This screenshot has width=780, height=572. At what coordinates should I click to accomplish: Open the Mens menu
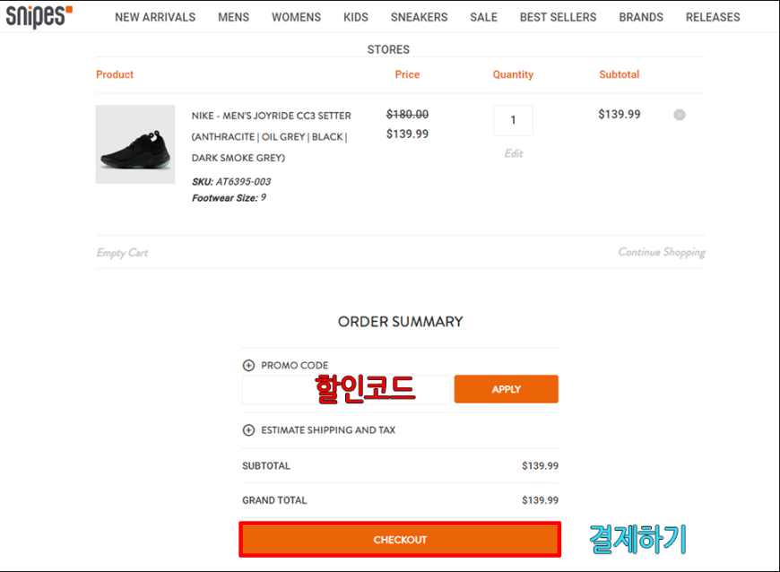tap(233, 17)
